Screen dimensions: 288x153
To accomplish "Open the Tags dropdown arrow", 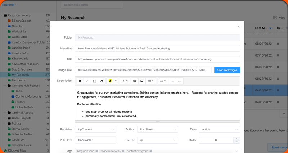I will [x=237, y=151].
